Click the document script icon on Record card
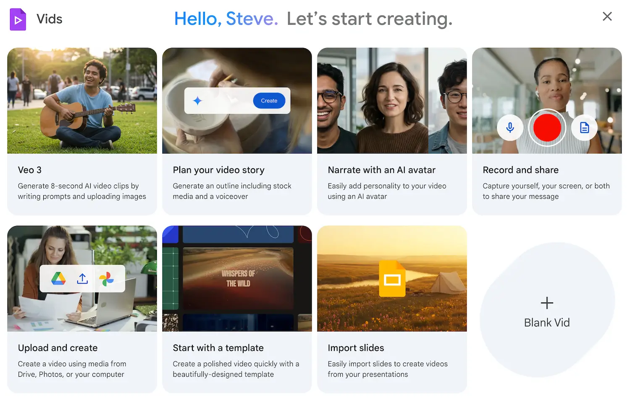630x399 pixels. 584,128
